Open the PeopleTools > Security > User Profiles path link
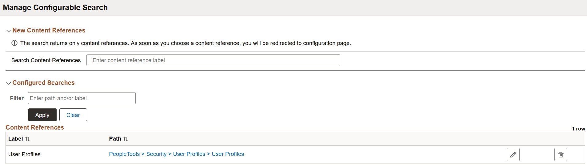 [177, 154]
